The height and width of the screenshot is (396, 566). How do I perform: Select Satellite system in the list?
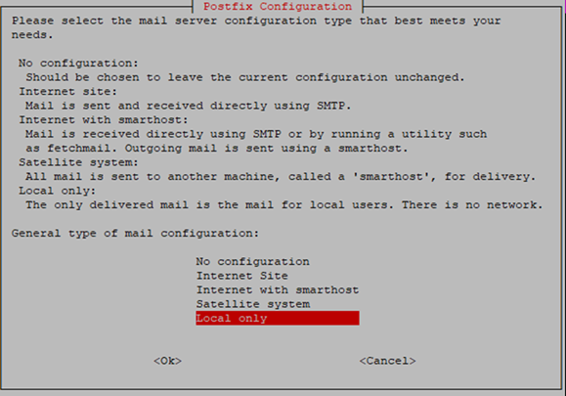click(x=253, y=304)
